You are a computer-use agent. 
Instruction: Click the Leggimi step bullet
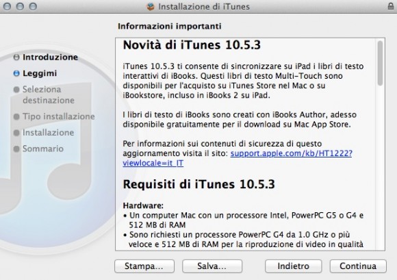coord(16,73)
